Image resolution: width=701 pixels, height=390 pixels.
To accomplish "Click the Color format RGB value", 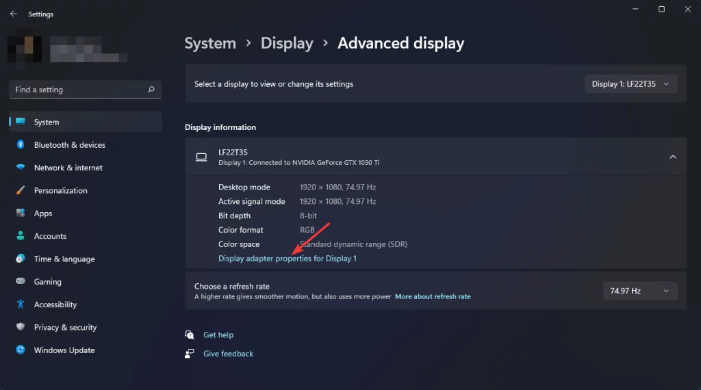I will (x=307, y=230).
